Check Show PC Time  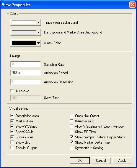[71, 132]
